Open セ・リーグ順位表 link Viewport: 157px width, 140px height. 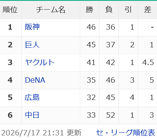click(125, 133)
